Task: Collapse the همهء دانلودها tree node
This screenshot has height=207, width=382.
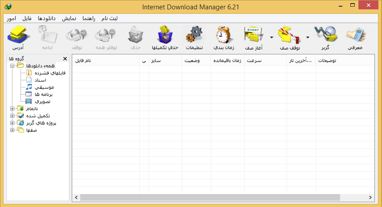Action: click(x=12, y=66)
